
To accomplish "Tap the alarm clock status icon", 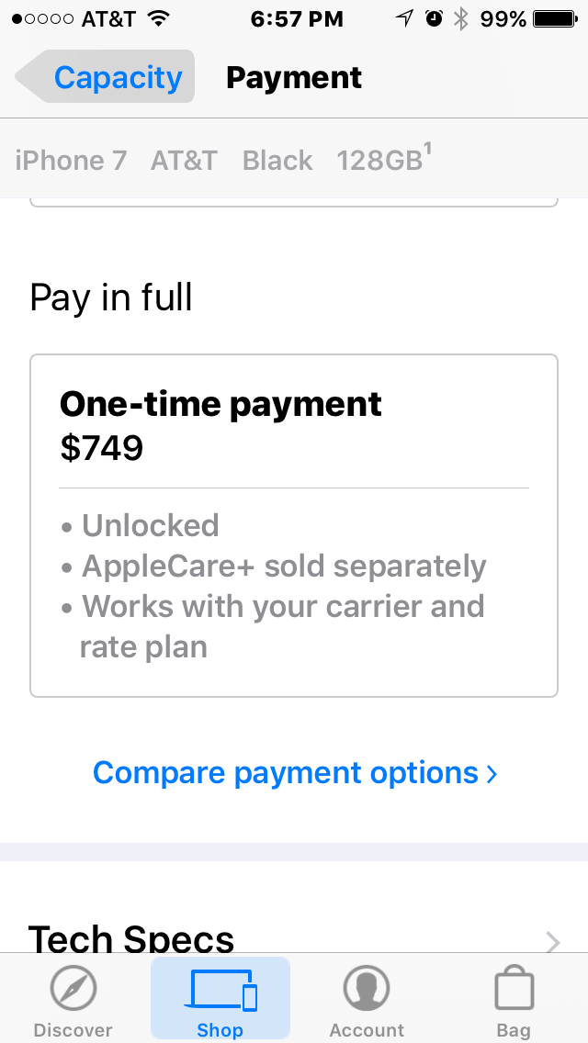I will point(435,18).
